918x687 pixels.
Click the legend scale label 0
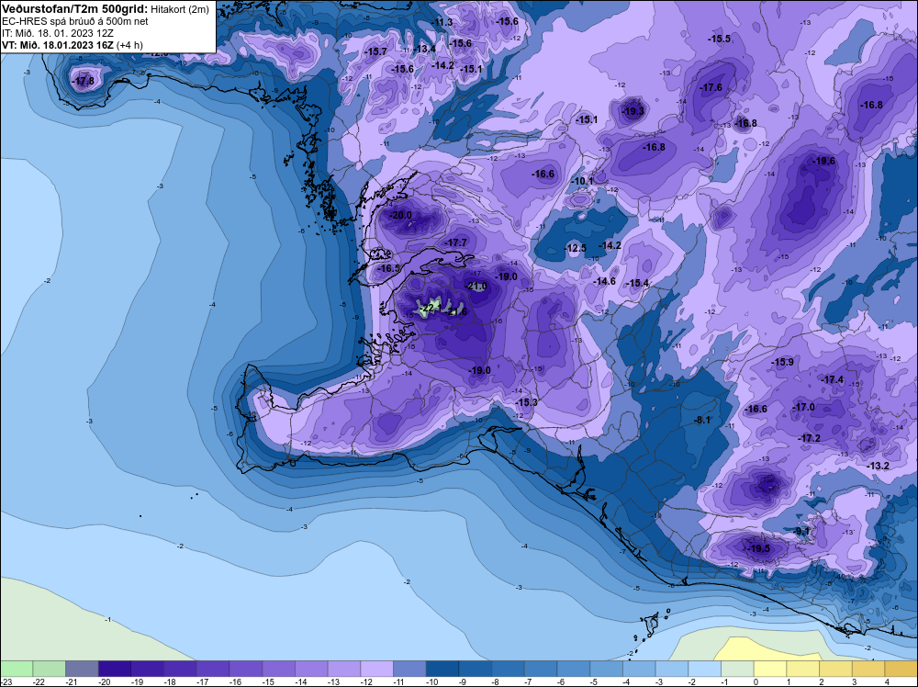pos(756,681)
